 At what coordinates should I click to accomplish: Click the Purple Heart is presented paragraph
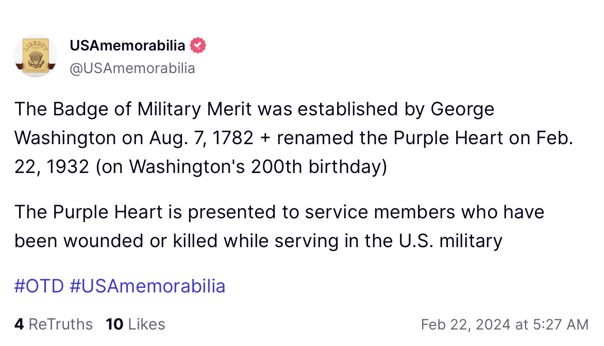(279, 227)
